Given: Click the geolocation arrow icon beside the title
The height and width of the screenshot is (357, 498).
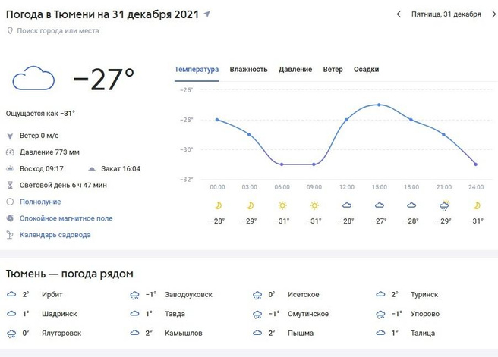Looking at the screenshot, I should click(207, 14).
